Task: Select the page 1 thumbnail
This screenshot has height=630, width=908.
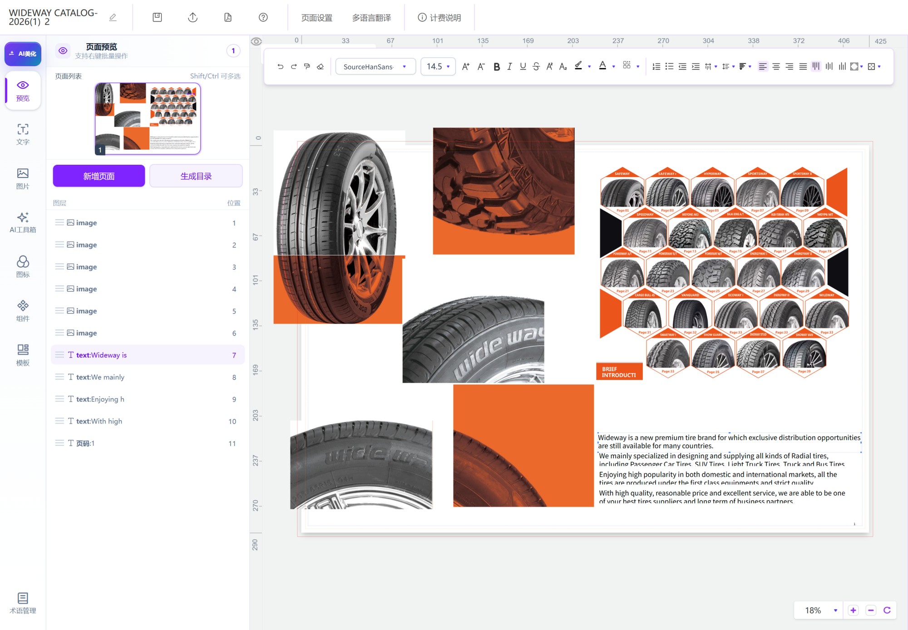Action: click(148, 118)
